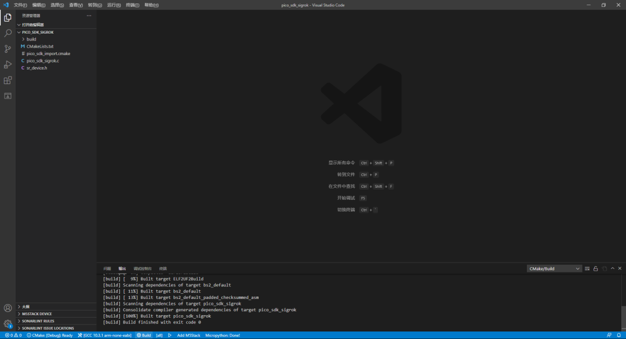Maximize the bottom panel with the chevron
Screen dimensions: 626x339
pos(612,269)
